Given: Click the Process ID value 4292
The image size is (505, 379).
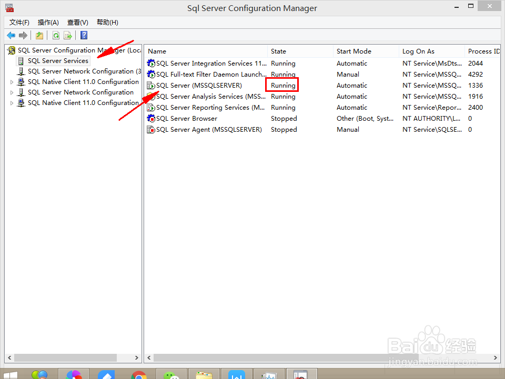Looking at the screenshot, I should (476, 74).
